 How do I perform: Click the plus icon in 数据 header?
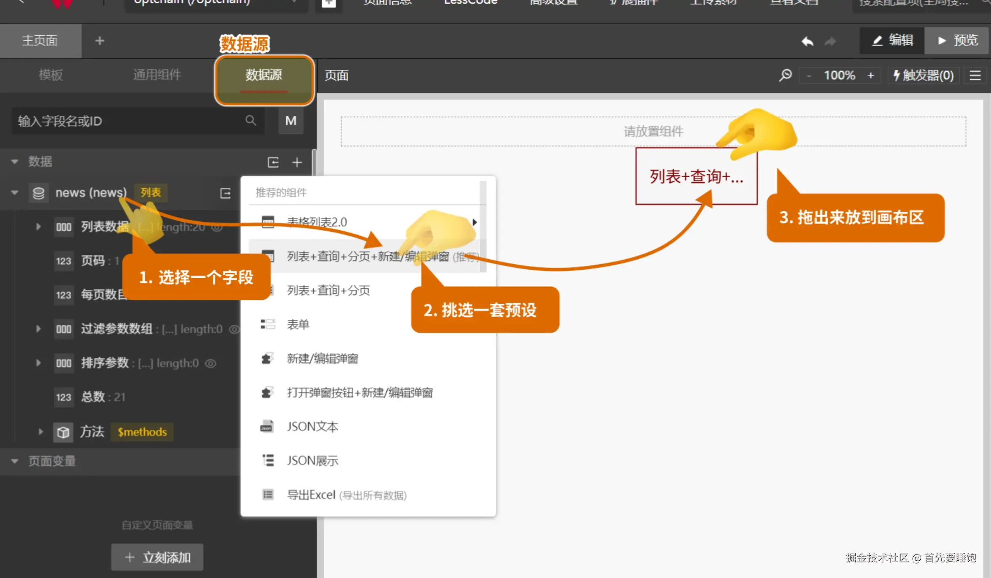tap(297, 162)
